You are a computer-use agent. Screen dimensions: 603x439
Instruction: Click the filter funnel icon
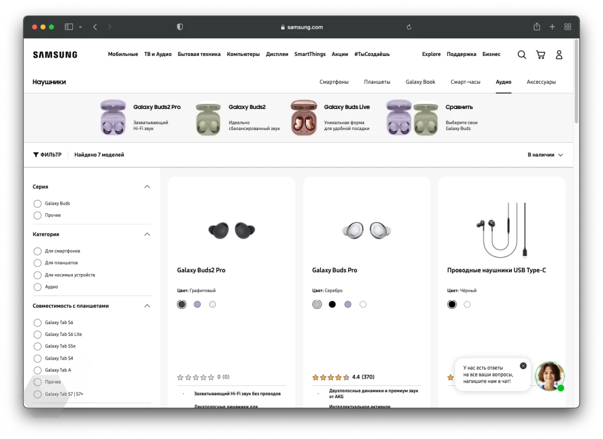36,155
